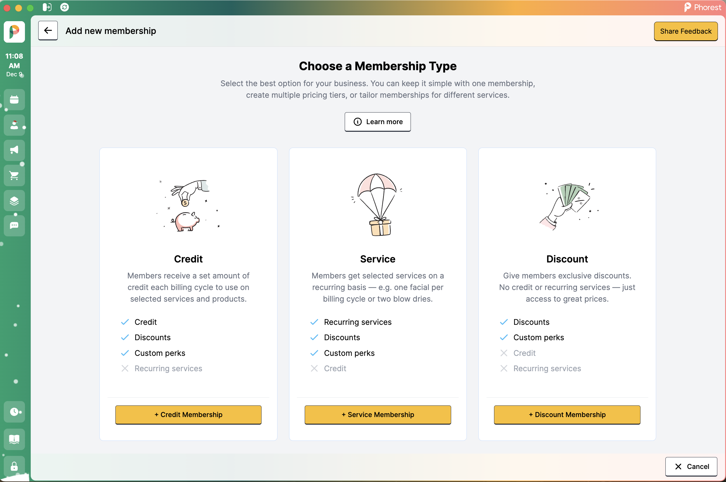
Task: Open the Inventory layers icon
Action: [14, 200]
